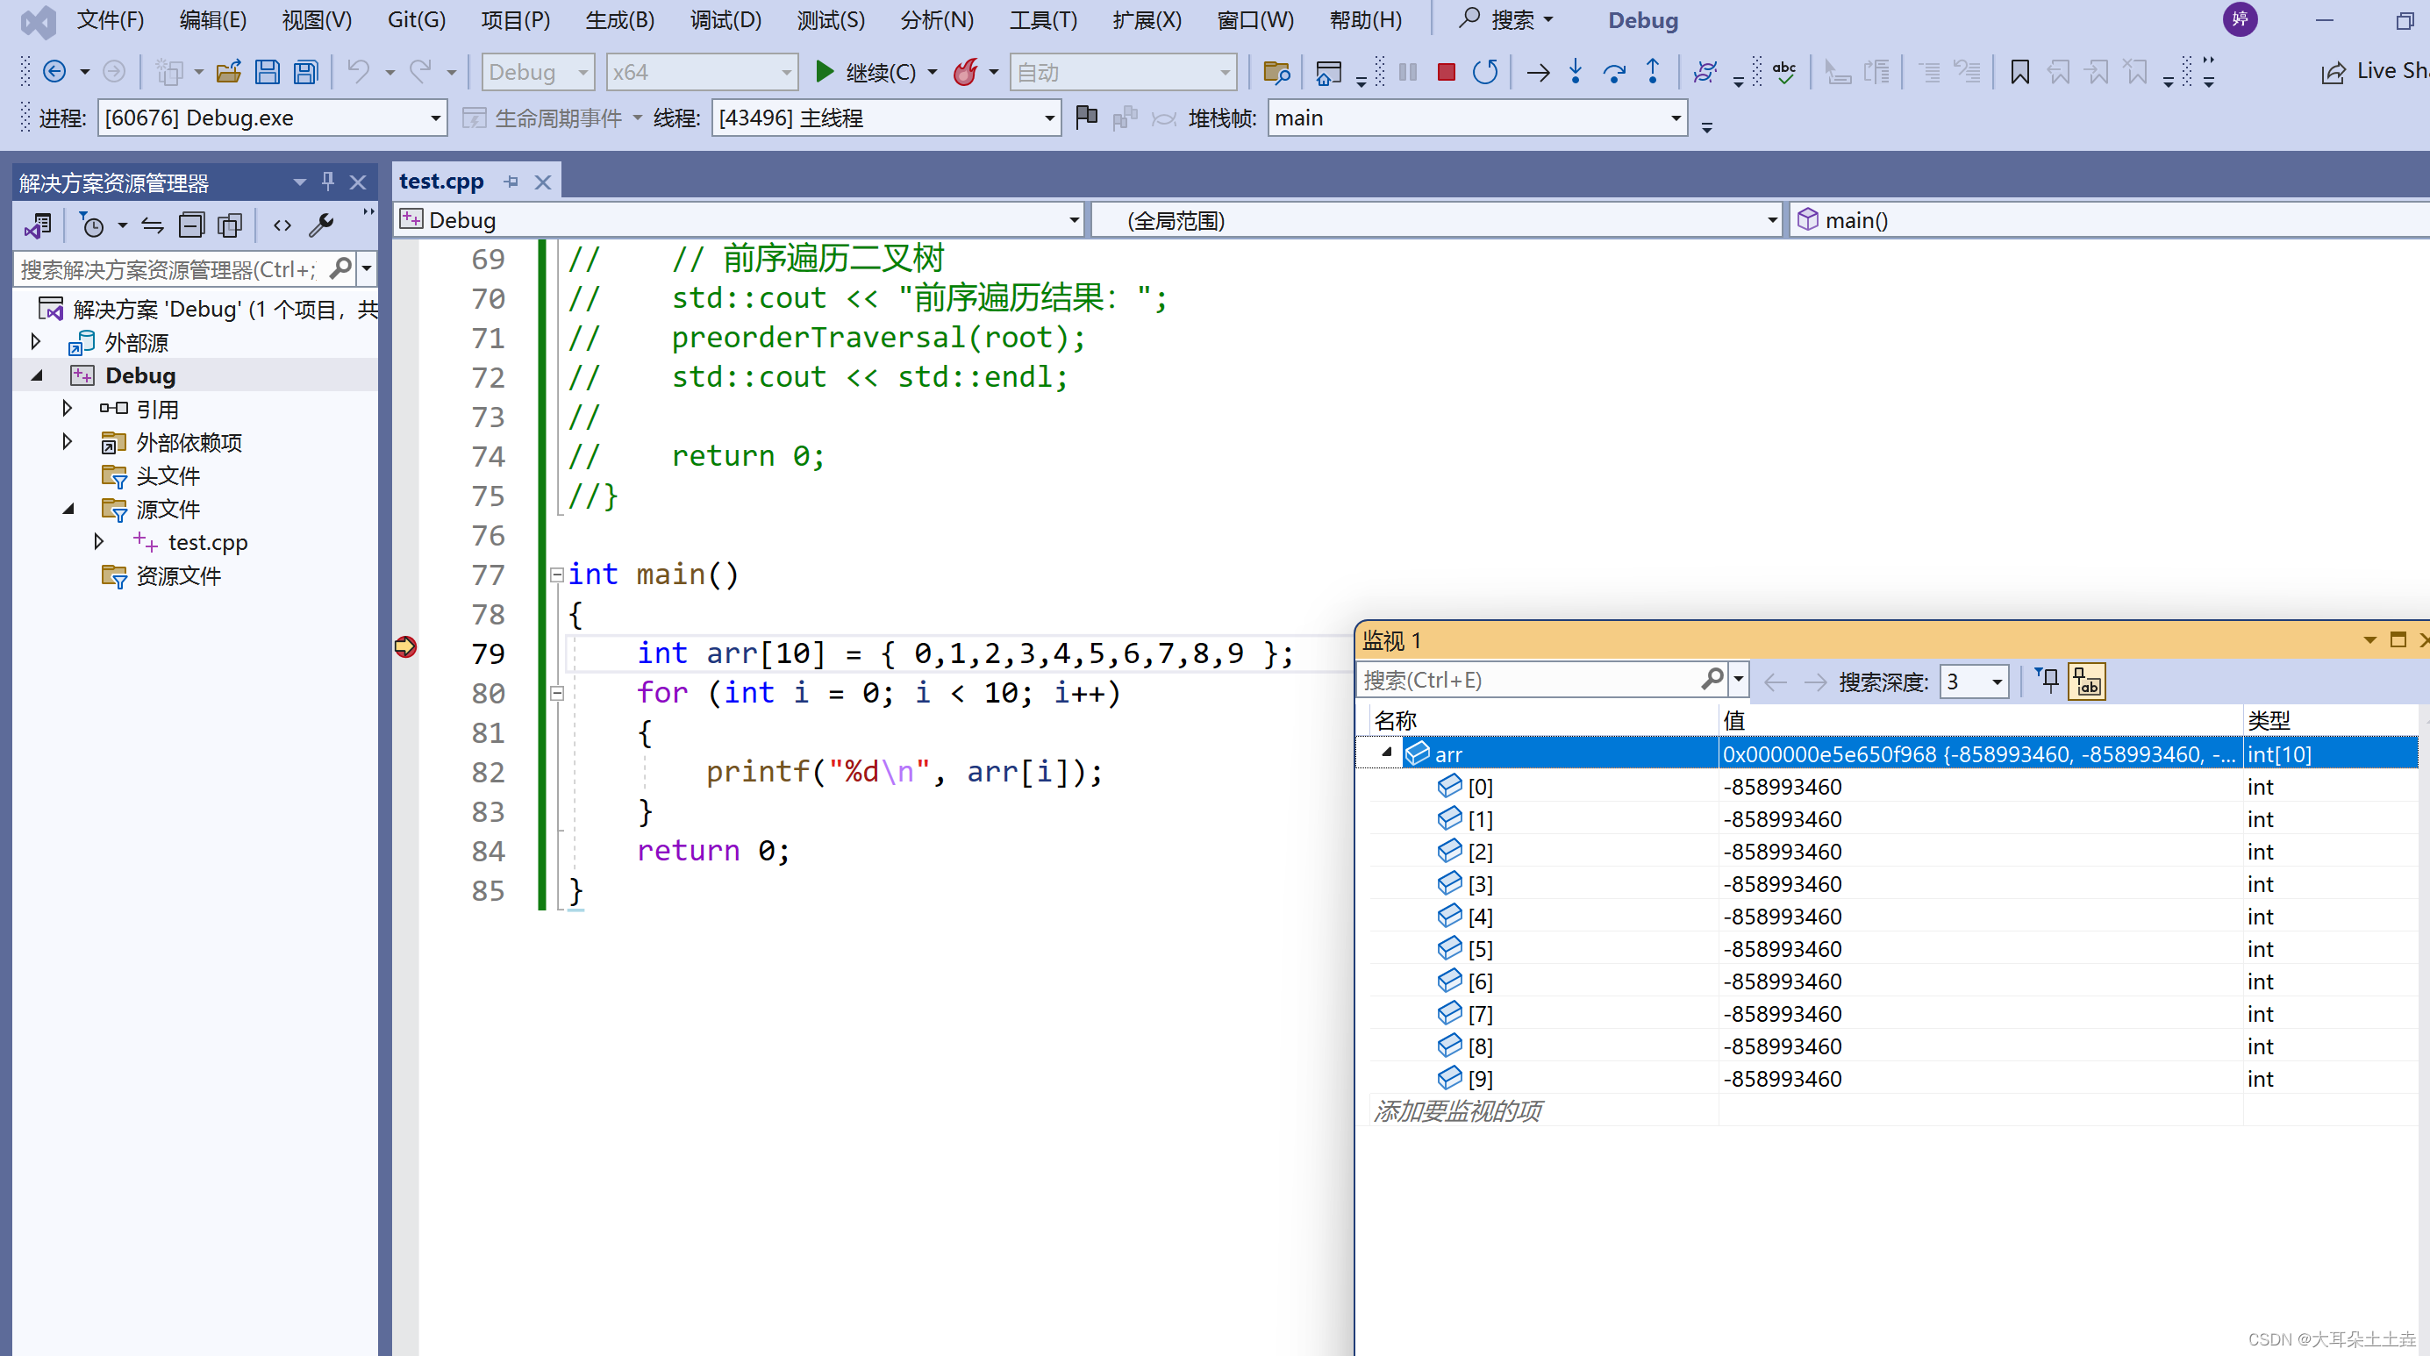Select the test.cpp editor tab

(441, 181)
